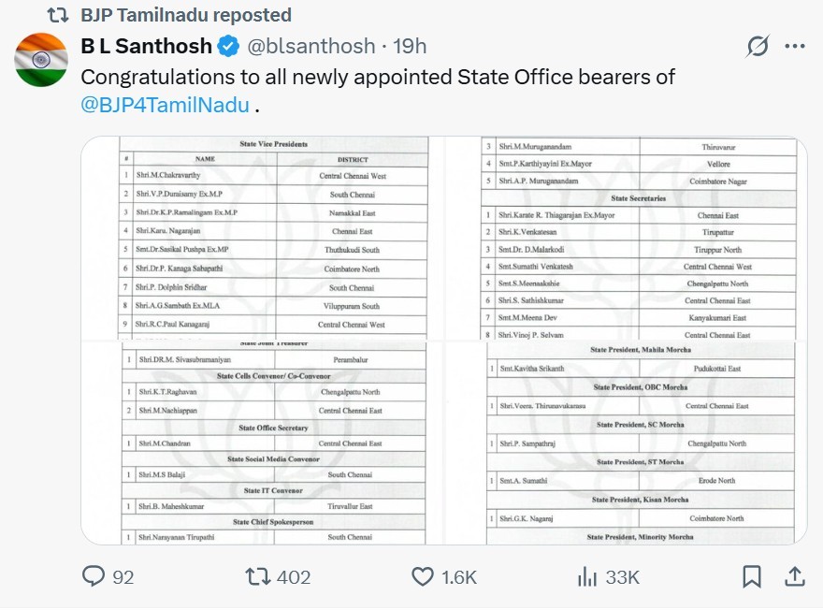This screenshot has width=823, height=610.
Task: View post analytics bar chart icon
Action: pos(587,576)
